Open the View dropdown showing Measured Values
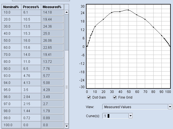 pyautogui.click(x=137, y=107)
